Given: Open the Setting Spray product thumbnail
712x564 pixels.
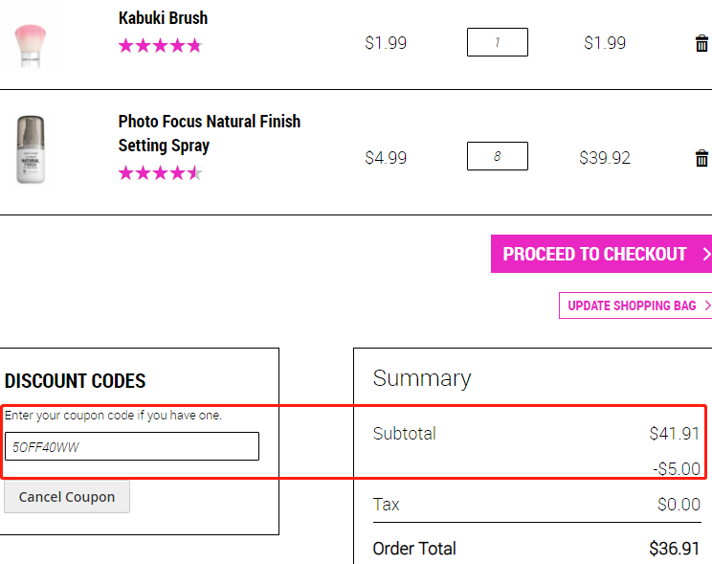Looking at the screenshot, I should pyautogui.click(x=31, y=149).
